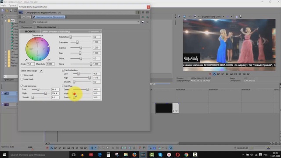Image resolution: width=281 pixels, height=158 pixels.
Task: Select the Normal Edit tool in timeline toolbar
Action: (x=92, y=148)
